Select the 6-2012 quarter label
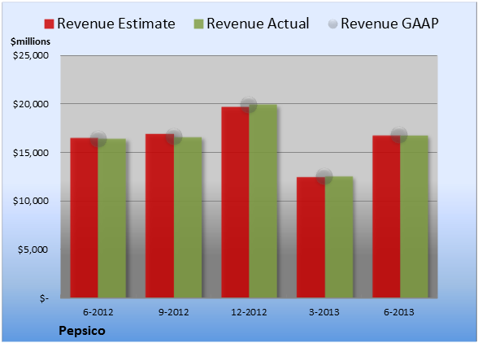The width and height of the screenshot is (478, 343). click(x=98, y=312)
